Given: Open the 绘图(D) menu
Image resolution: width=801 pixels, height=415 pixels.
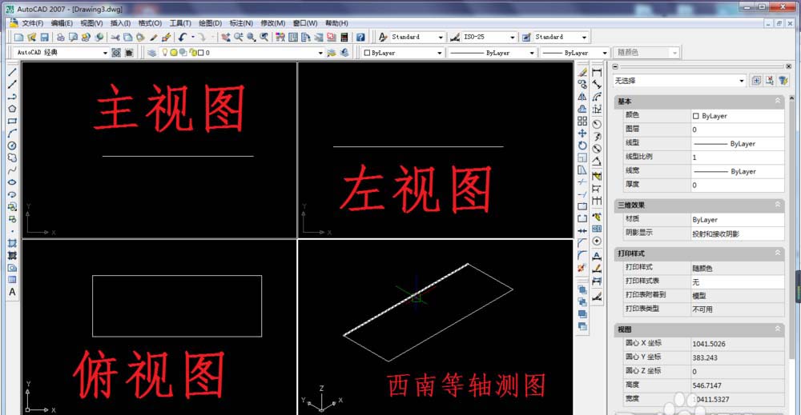Looking at the screenshot, I should coord(210,23).
